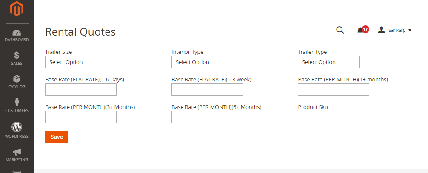This screenshot has height=173, width=428.
Task: Click the Magento logo icon
Action: (x=17, y=9)
